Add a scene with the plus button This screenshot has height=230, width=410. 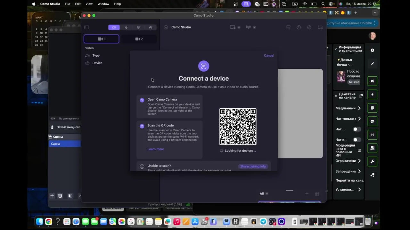[52, 196]
